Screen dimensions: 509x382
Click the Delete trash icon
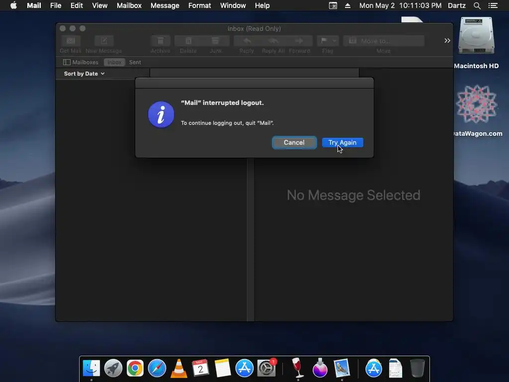[188, 41]
